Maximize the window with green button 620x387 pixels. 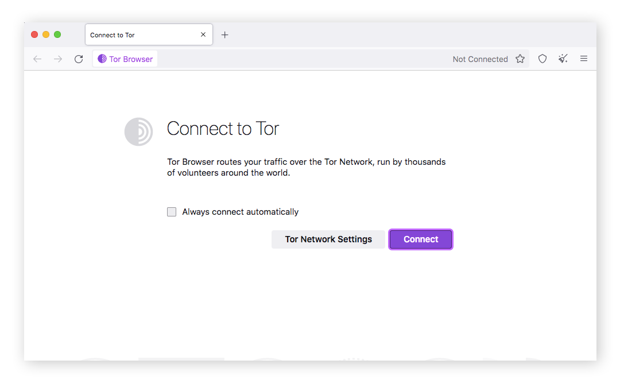(x=57, y=34)
